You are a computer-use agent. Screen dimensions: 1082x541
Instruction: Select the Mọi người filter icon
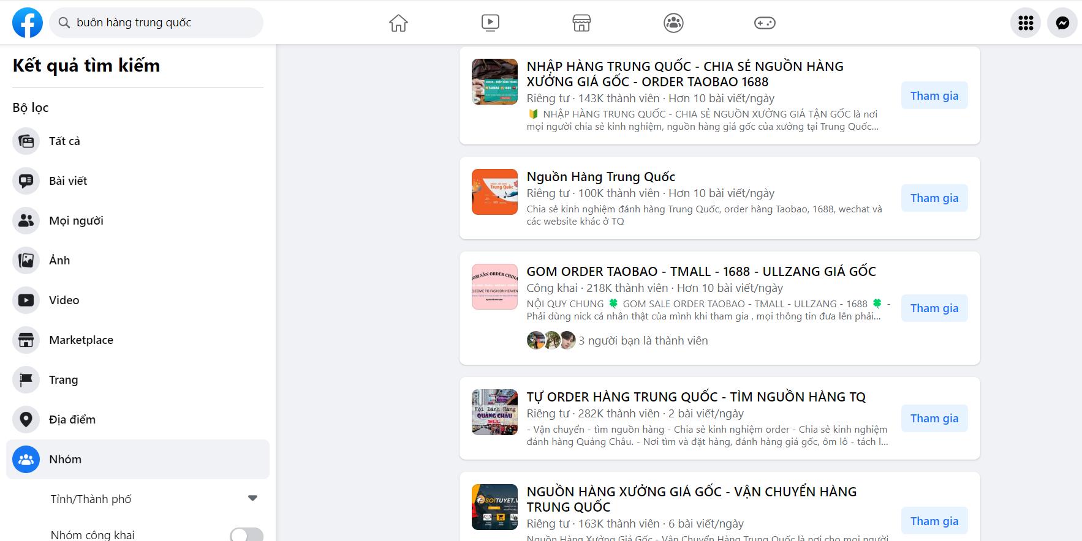point(26,221)
